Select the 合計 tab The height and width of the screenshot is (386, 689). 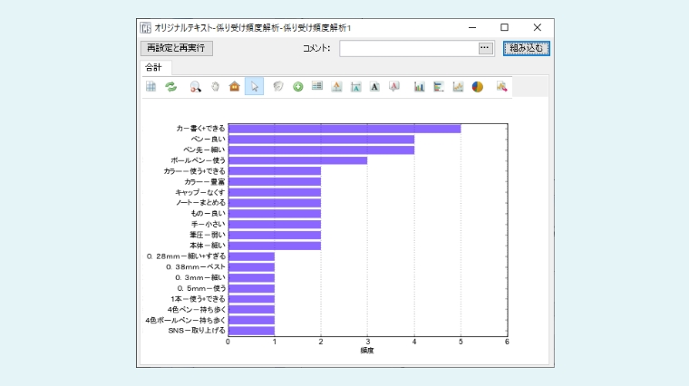pos(154,68)
